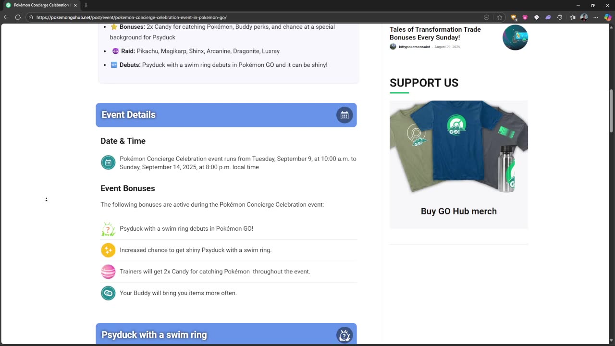
Task: Click the GO Hub merch t-shirts image
Action: click(x=459, y=147)
